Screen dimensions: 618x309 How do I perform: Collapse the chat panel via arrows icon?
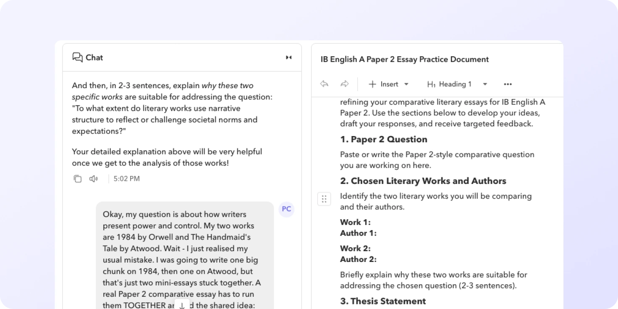[289, 58]
